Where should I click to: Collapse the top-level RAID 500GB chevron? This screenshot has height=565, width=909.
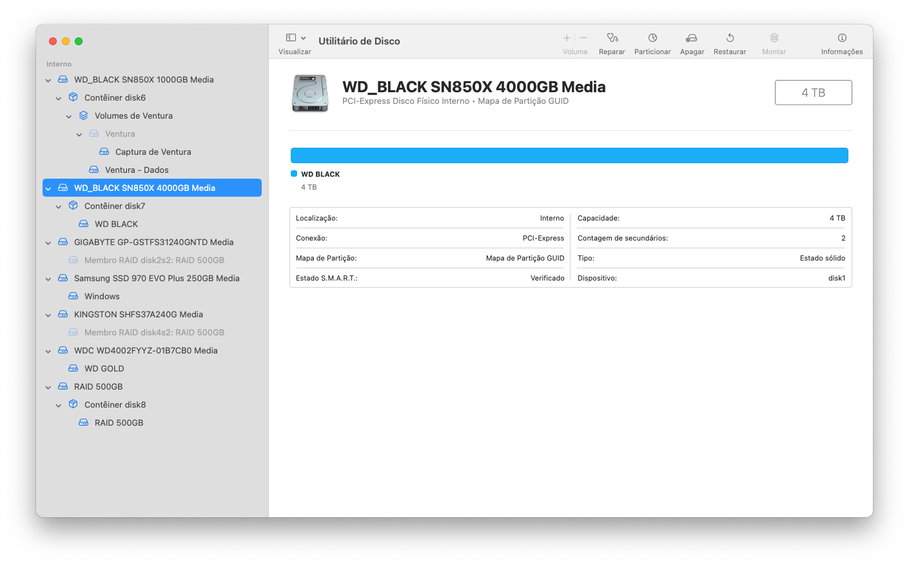click(x=48, y=387)
